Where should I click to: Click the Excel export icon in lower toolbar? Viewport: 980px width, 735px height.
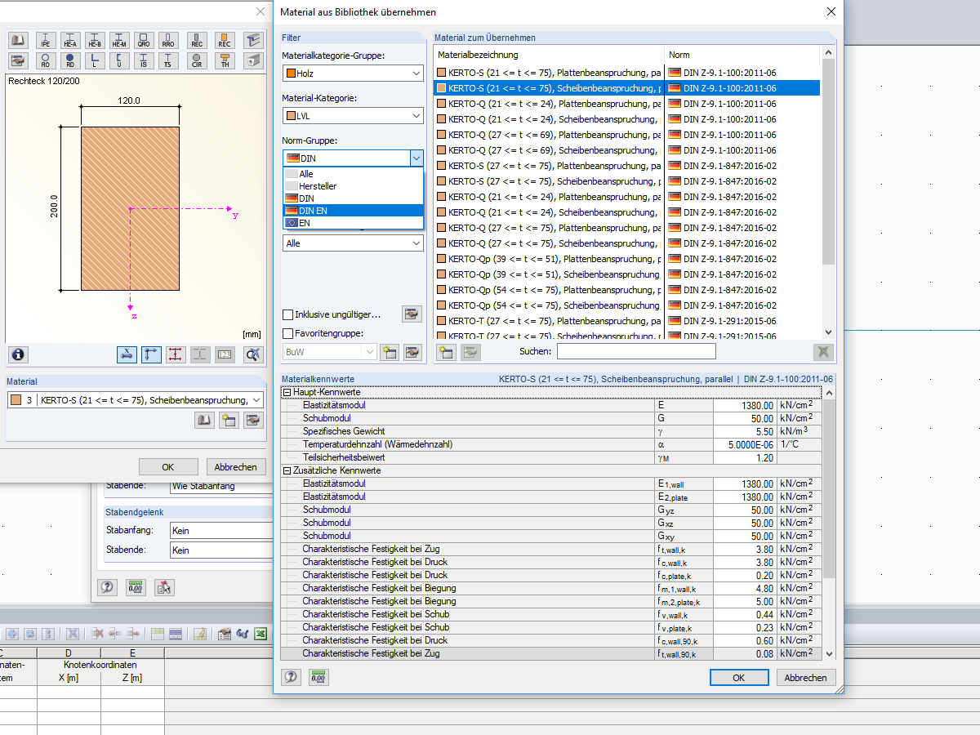261,633
